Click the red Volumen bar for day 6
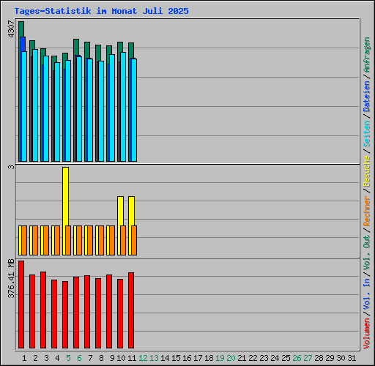 (x=76, y=313)
